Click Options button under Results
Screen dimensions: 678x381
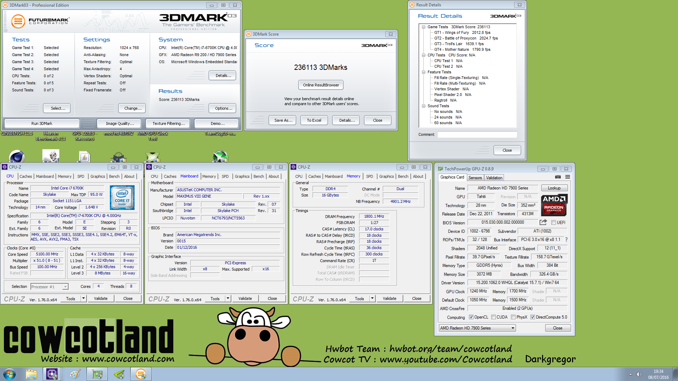[222, 108]
